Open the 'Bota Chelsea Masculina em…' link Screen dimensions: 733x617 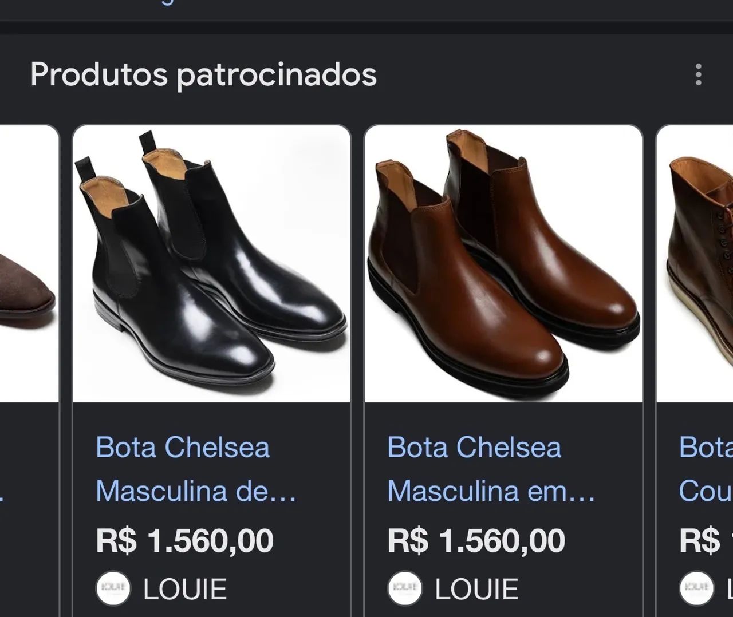click(491, 469)
